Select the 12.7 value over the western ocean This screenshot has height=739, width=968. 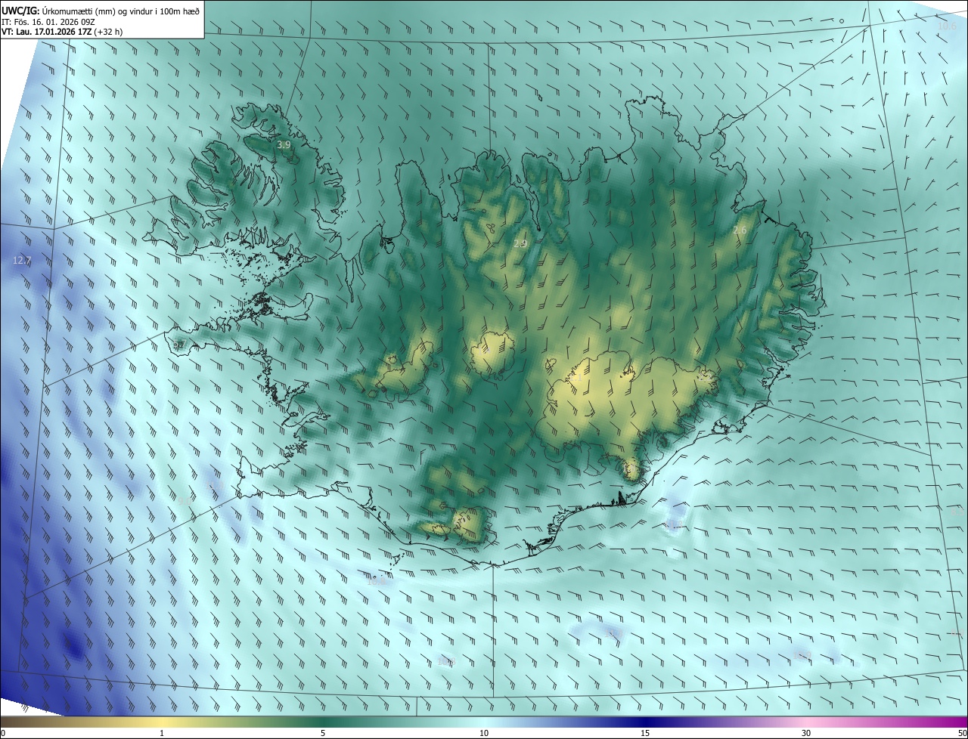(x=22, y=260)
